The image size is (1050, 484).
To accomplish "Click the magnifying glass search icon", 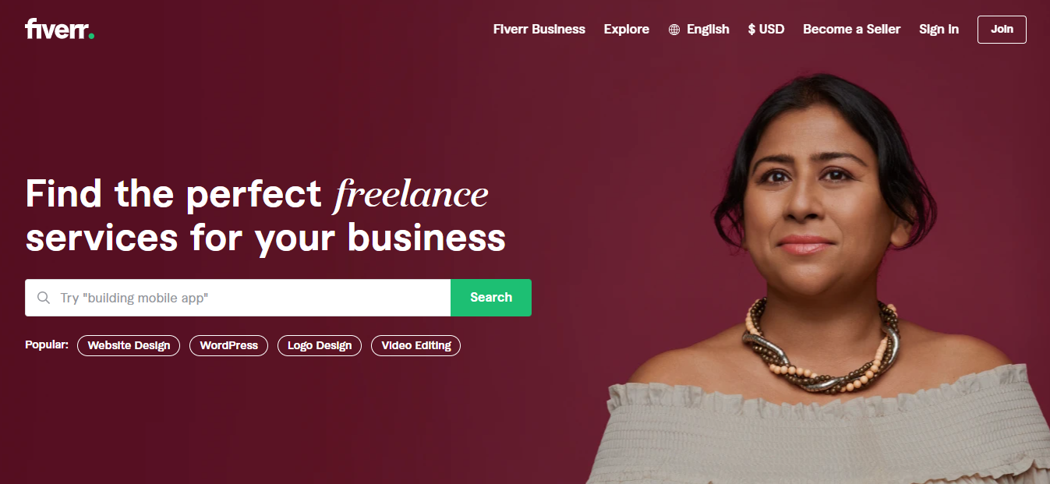I will coord(44,298).
